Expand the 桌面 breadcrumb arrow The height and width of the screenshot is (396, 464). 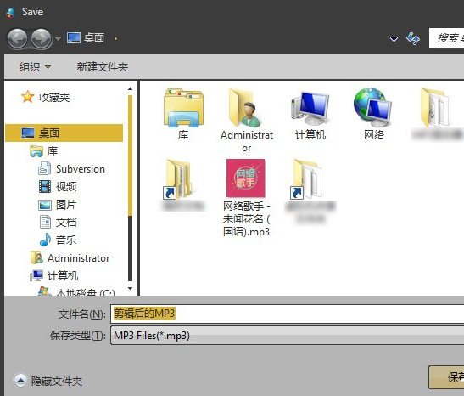coord(115,38)
